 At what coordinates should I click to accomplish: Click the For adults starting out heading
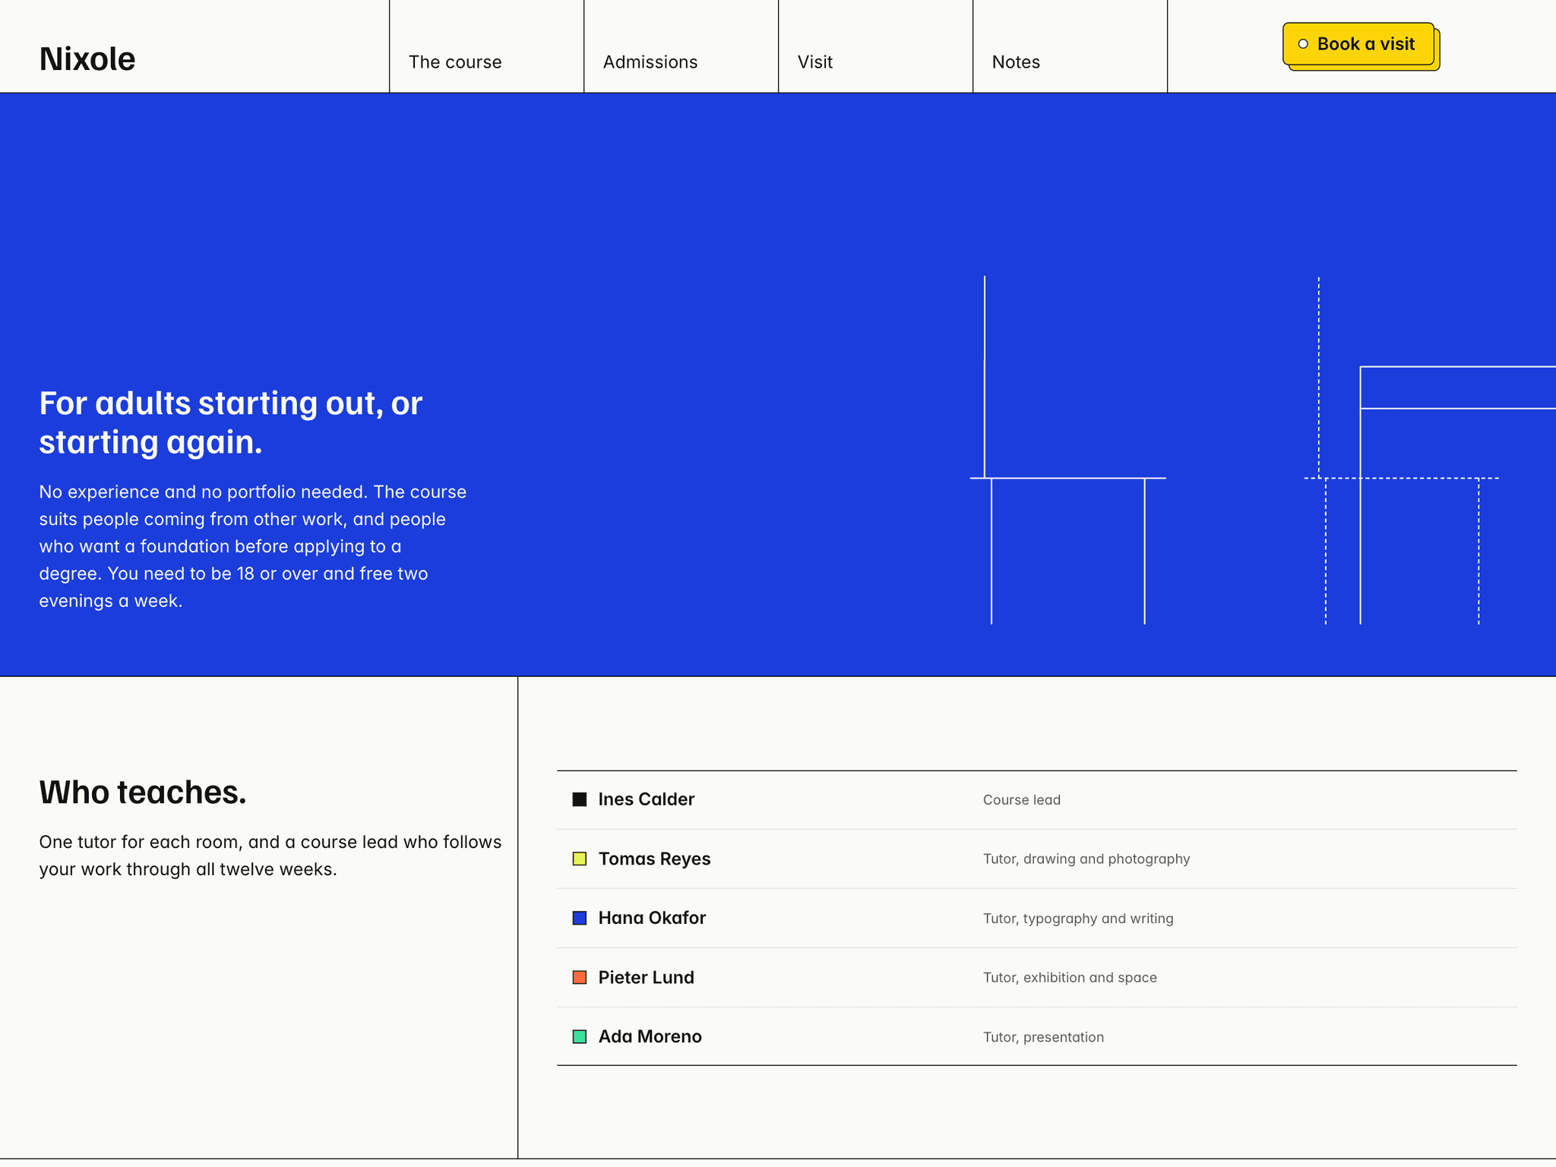click(x=230, y=422)
